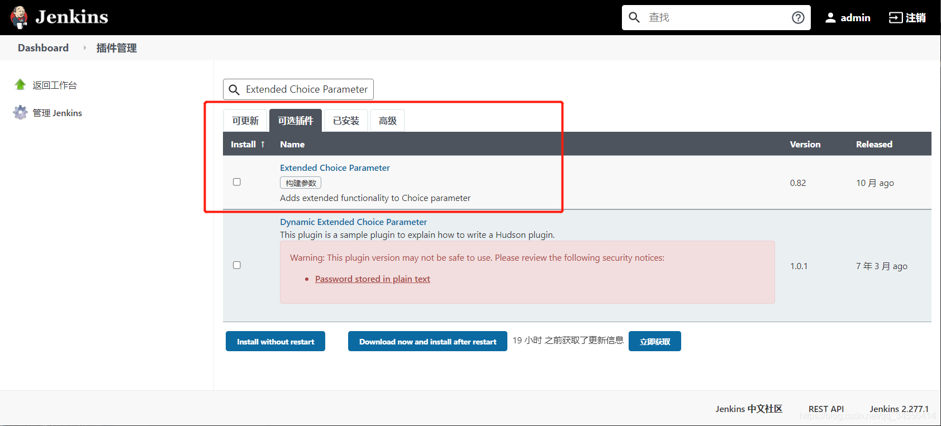The width and height of the screenshot is (941, 426).
Task: Open the 已安装 tab
Action: click(x=346, y=121)
